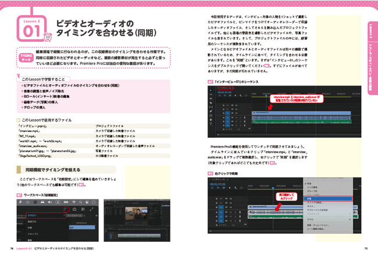Select the Type tool
Screen dimensions: 378x257
coord(211,124)
